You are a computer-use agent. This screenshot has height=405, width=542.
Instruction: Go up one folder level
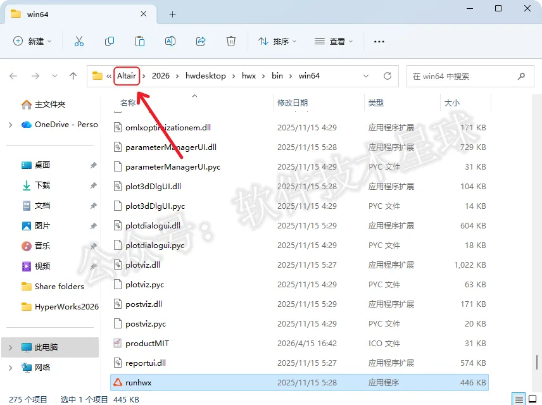coord(73,76)
